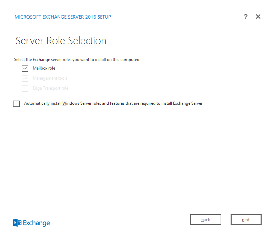The height and width of the screenshot is (238, 273).
Task: Enable automatic Windows Server roles installation checkbox
Action: click(x=16, y=104)
